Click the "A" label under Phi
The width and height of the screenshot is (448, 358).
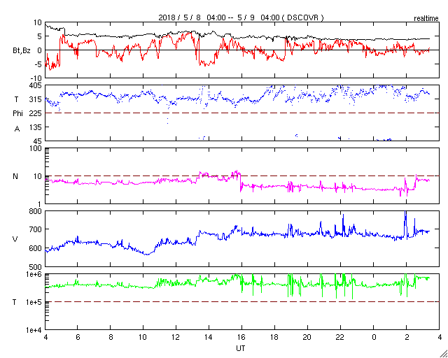coord(17,129)
